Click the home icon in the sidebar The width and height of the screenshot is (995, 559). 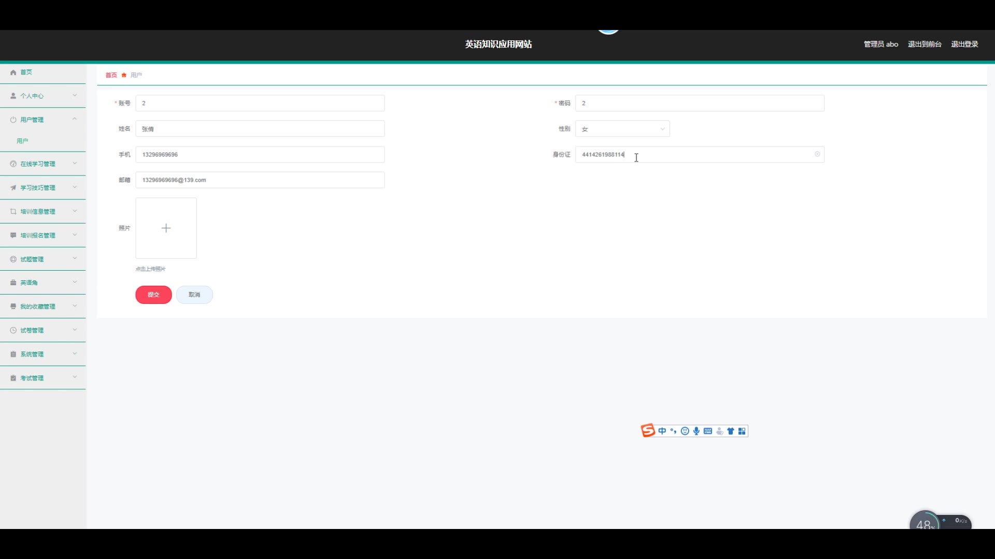pos(13,72)
